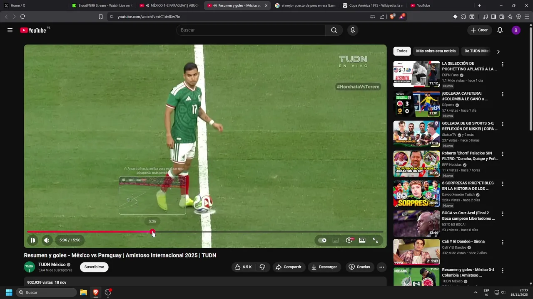The image size is (533, 299).
Task: Seek in the unplayed gray part of the progress bar
Action: (268, 232)
